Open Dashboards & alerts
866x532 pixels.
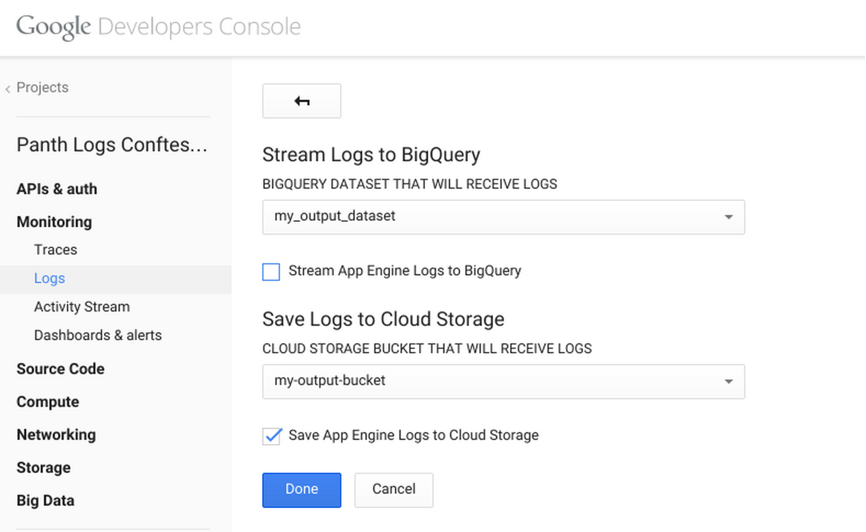point(98,335)
